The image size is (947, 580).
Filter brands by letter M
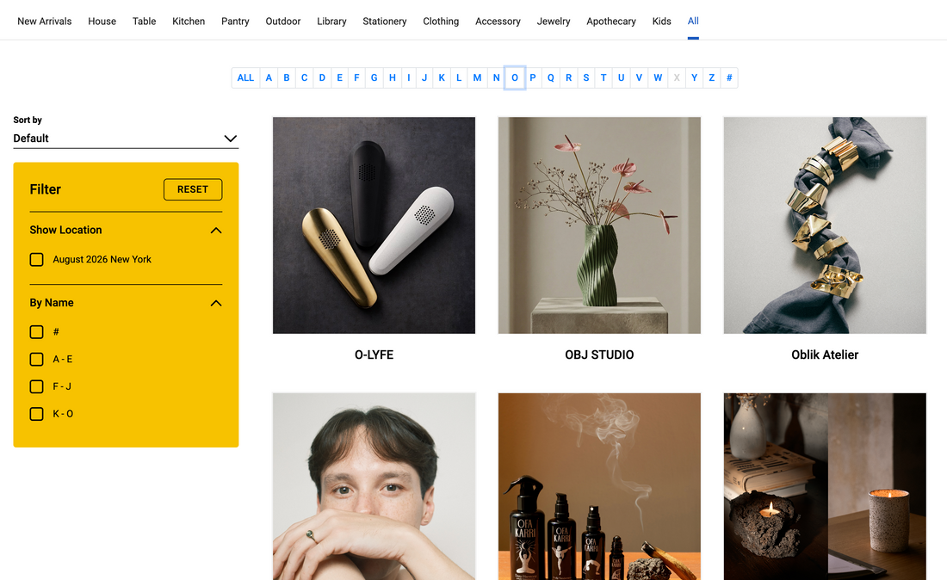pyautogui.click(x=477, y=77)
